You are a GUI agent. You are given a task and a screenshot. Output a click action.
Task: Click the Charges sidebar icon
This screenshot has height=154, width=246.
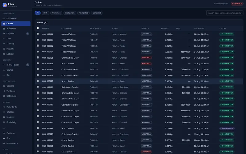4,112
